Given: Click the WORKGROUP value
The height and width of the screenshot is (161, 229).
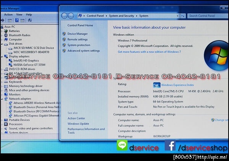Looking at the screenshot, I should click(162, 136).
